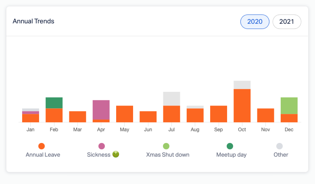Switch to the 2021 year view
Image resolution: width=315 pixels, height=184 pixels.
point(287,22)
